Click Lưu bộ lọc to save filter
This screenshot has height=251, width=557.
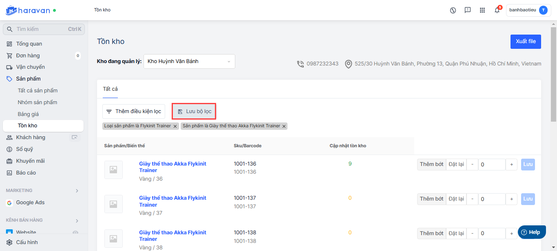(x=194, y=111)
